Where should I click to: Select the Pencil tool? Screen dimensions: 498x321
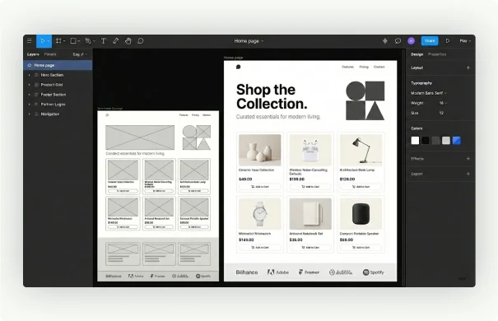[x=115, y=41]
